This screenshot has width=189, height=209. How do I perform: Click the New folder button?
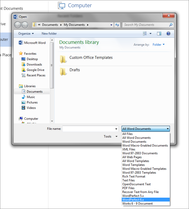coord(49,34)
